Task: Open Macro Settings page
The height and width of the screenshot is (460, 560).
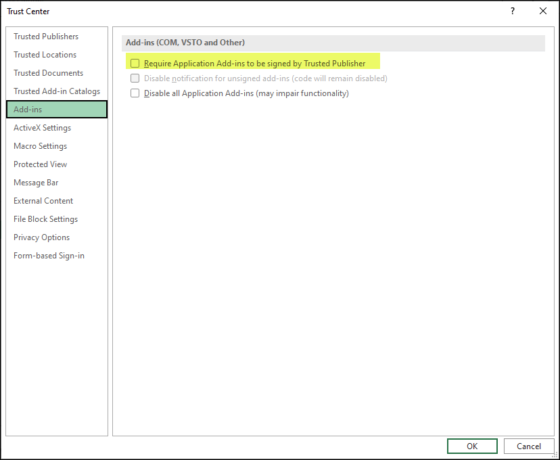Action: coord(57,145)
